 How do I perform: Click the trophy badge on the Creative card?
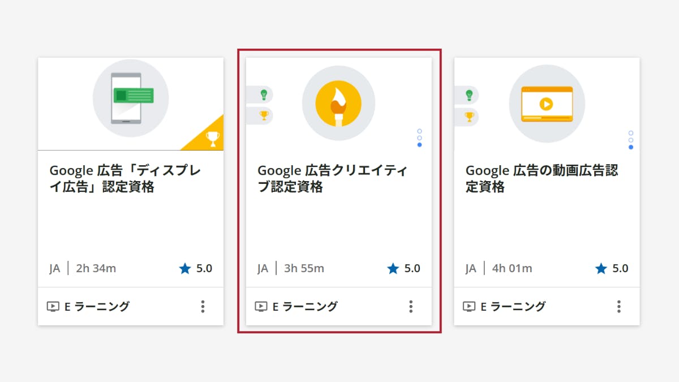tap(263, 115)
